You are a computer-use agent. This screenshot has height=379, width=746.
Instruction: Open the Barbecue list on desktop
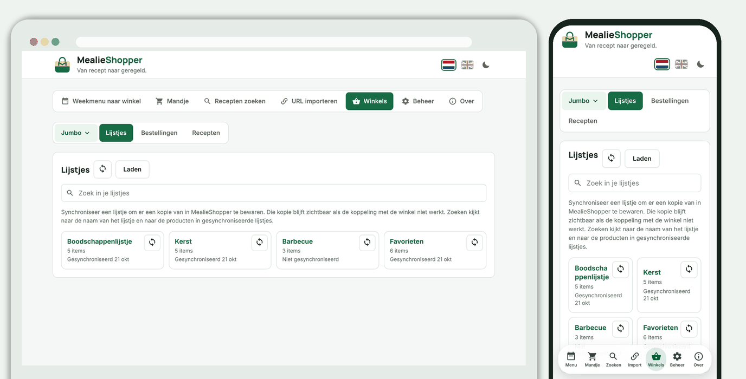point(298,241)
